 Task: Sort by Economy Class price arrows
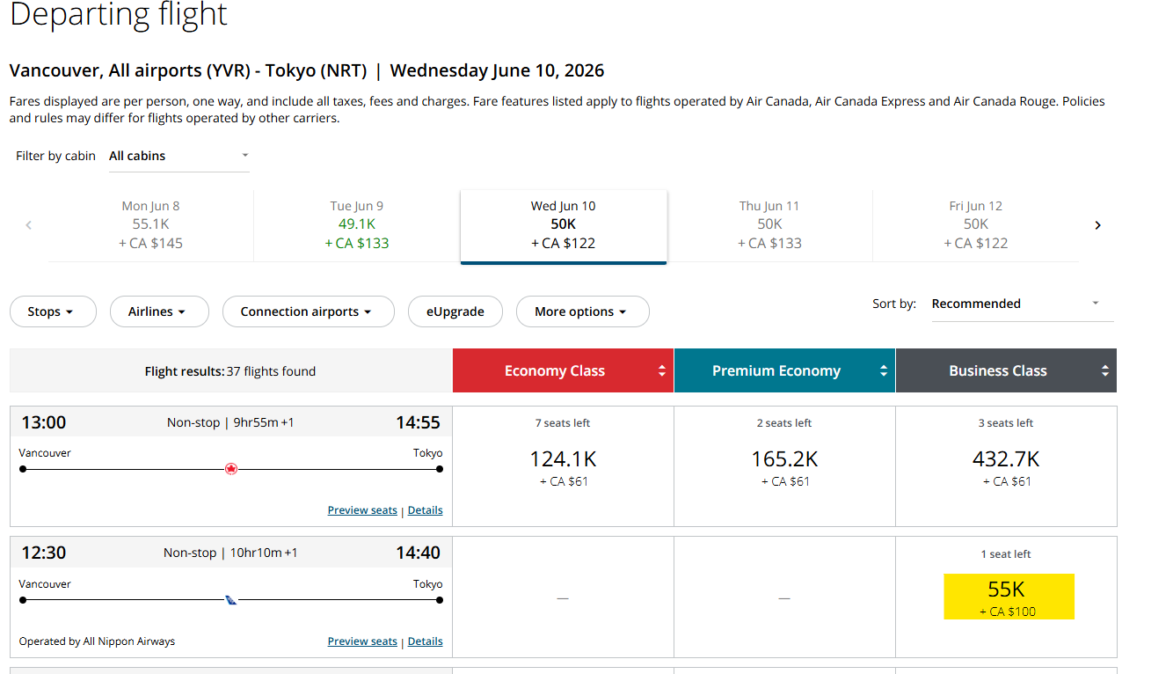point(662,371)
